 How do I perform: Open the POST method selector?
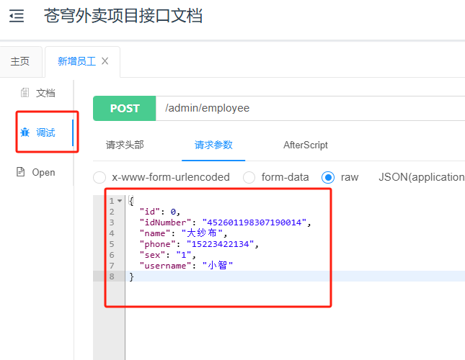click(125, 109)
